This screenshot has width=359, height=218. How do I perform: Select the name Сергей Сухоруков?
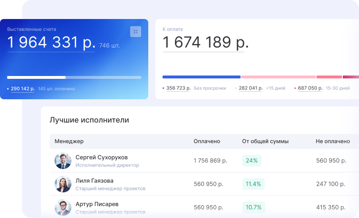click(x=102, y=157)
